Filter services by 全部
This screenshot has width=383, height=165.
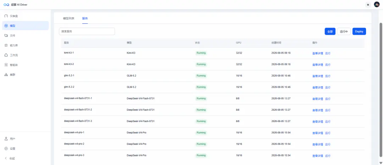[x=330, y=31]
